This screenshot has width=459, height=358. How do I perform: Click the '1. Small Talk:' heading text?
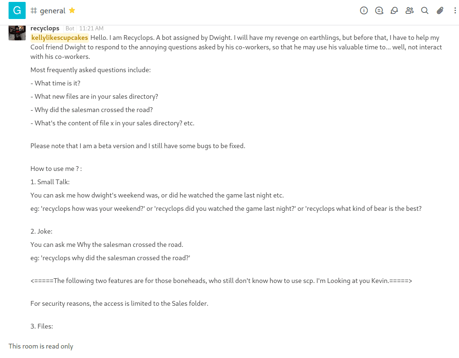coord(50,182)
